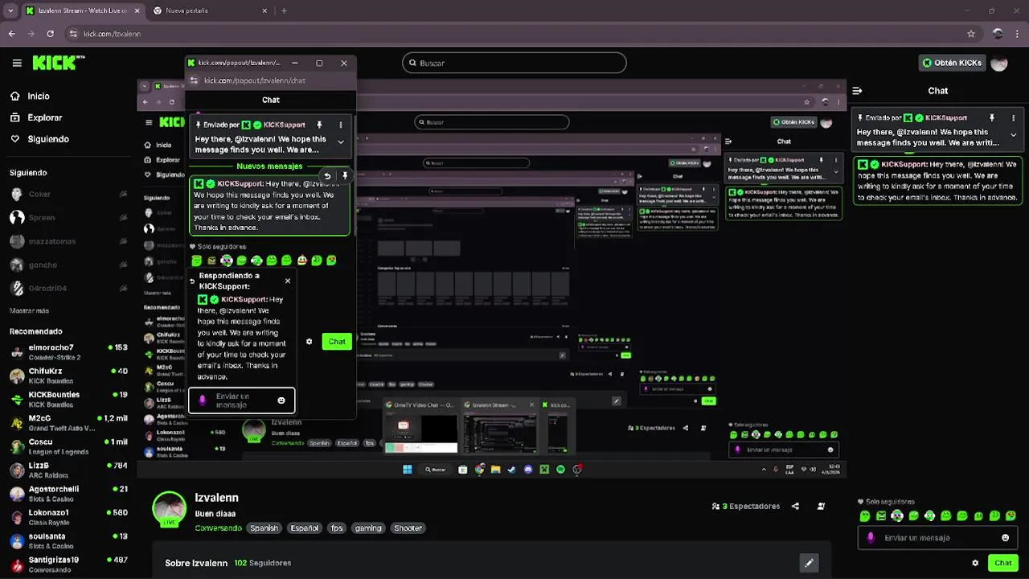Image resolution: width=1029 pixels, height=579 pixels.
Task: Open recommended channel Lokonazo1
Action: [68, 517]
